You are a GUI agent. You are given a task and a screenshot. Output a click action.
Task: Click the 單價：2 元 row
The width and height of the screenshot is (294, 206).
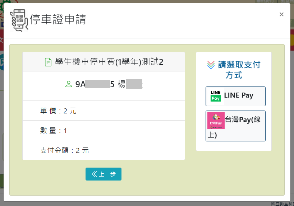pos(104,111)
